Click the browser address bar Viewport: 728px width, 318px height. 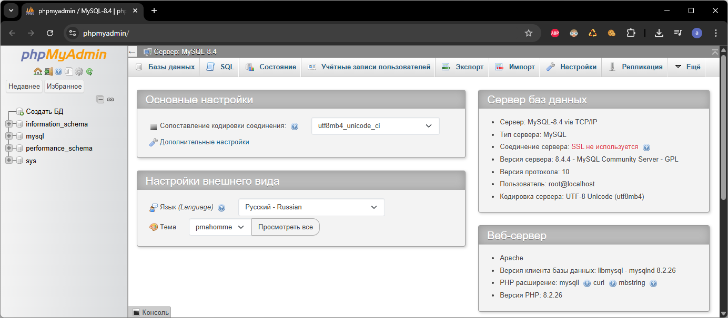coord(302,33)
